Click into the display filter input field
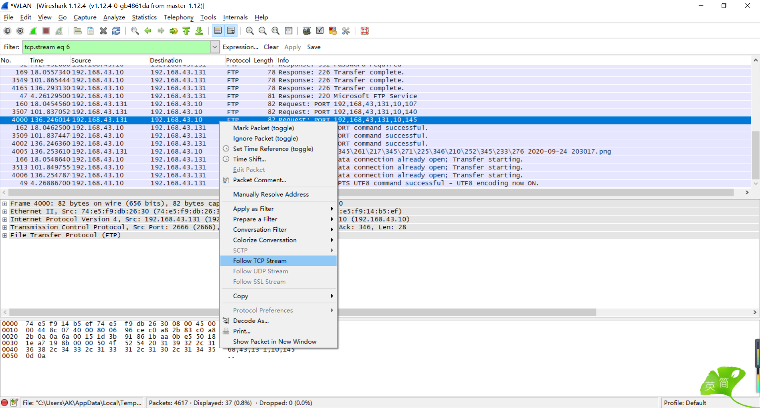This screenshot has width=760, height=408. click(x=116, y=47)
